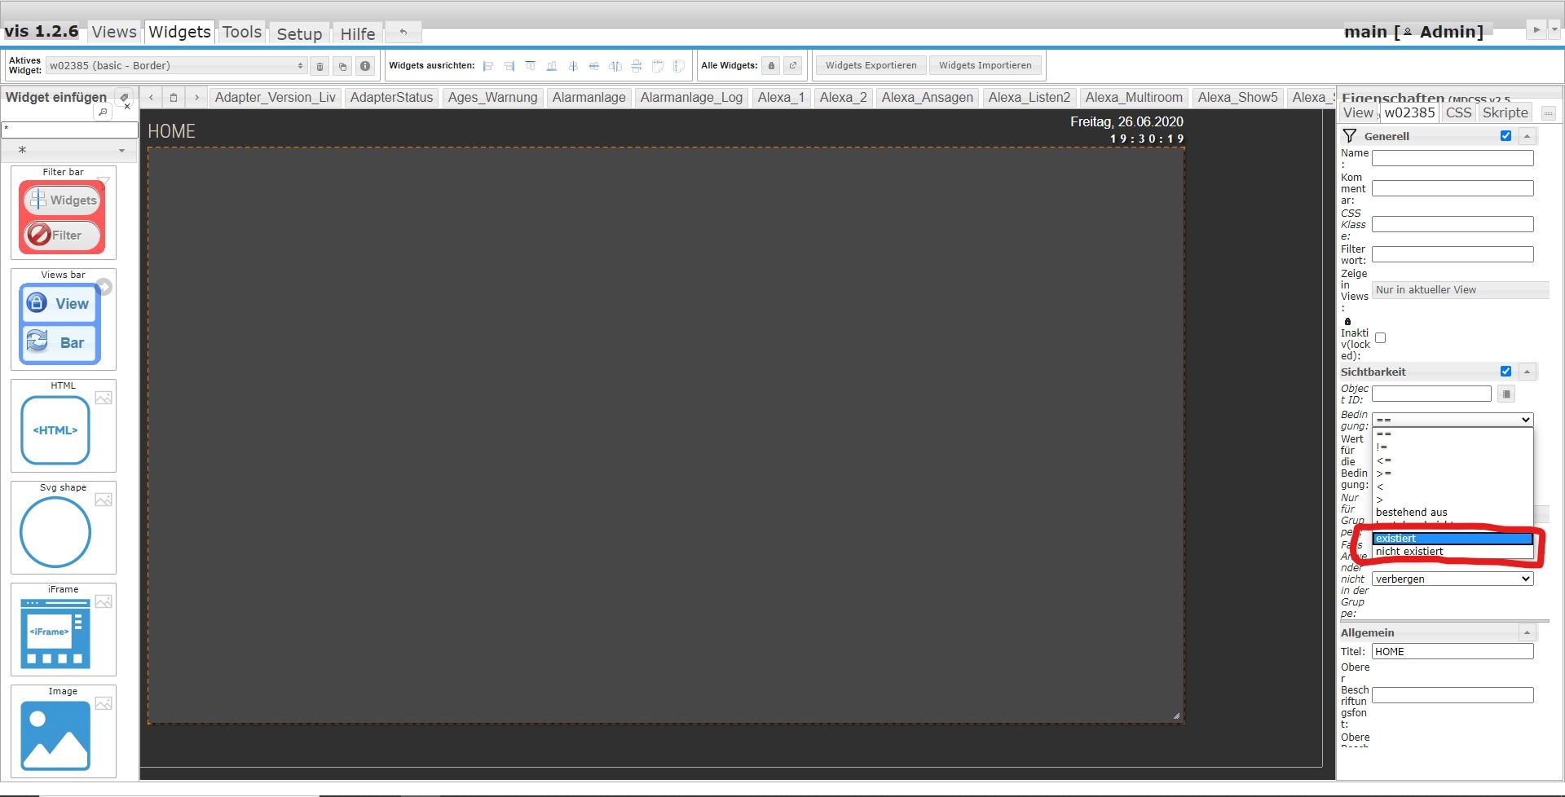
Task: Lock all widgets with the padlock icon
Action: (x=772, y=65)
